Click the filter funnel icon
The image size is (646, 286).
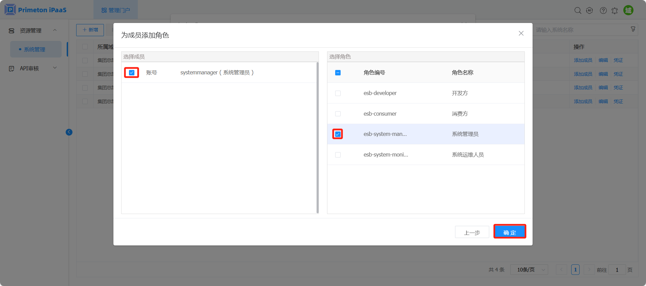(x=633, y=29)
